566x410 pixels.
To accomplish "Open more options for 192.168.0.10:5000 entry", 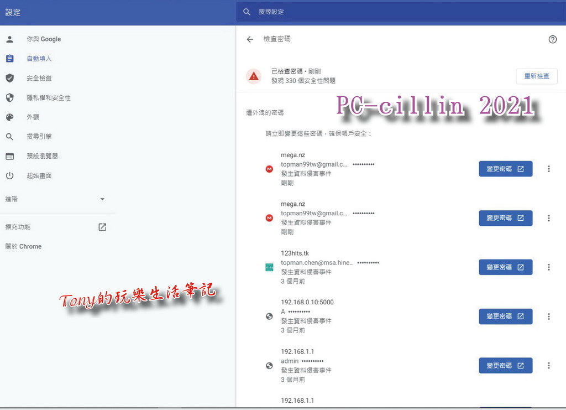I will (549, 316).
